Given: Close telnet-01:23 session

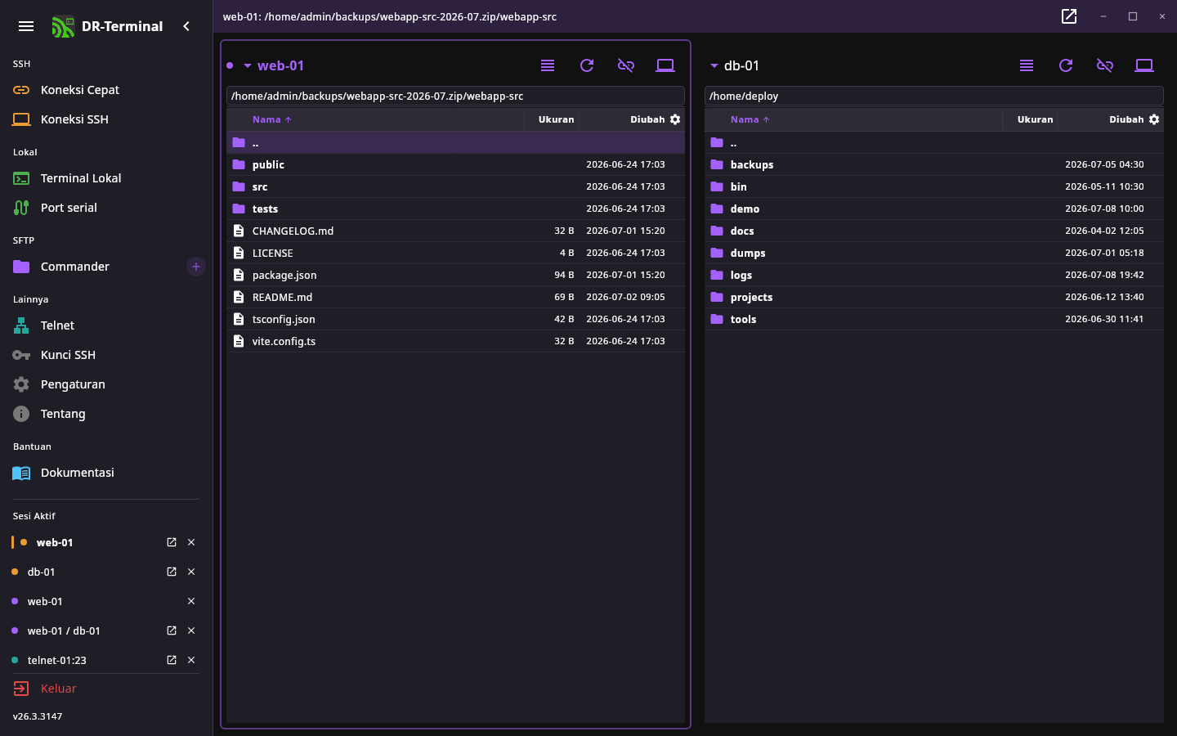Looking at the screenshot, I should [x=191, y=660].
